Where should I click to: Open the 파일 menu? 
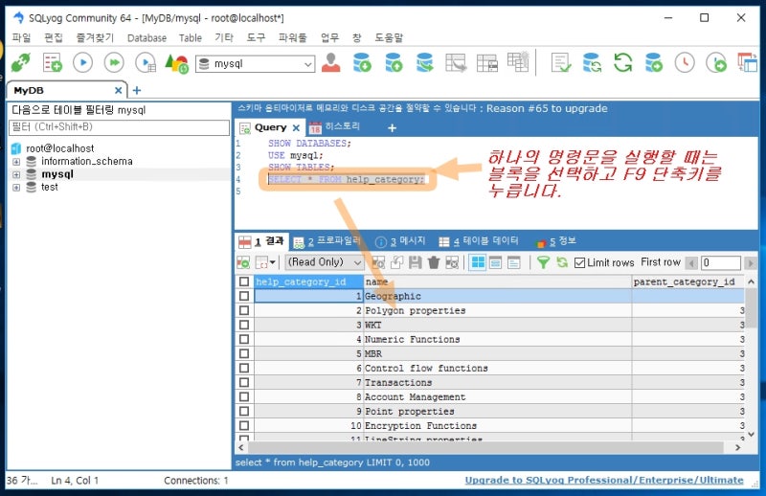[21, 37]
